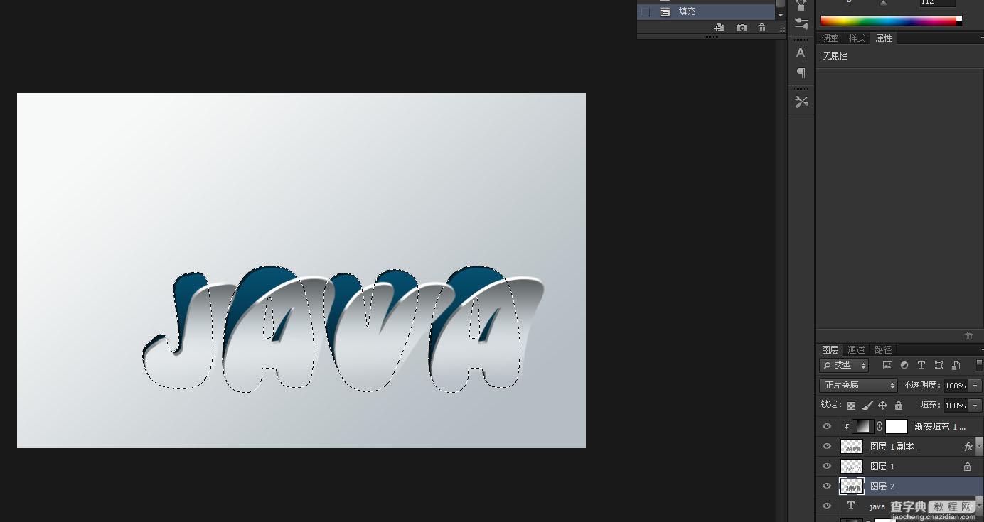Click the camera new snapshot icon
The image size is (984, 522).
[742, 28]
